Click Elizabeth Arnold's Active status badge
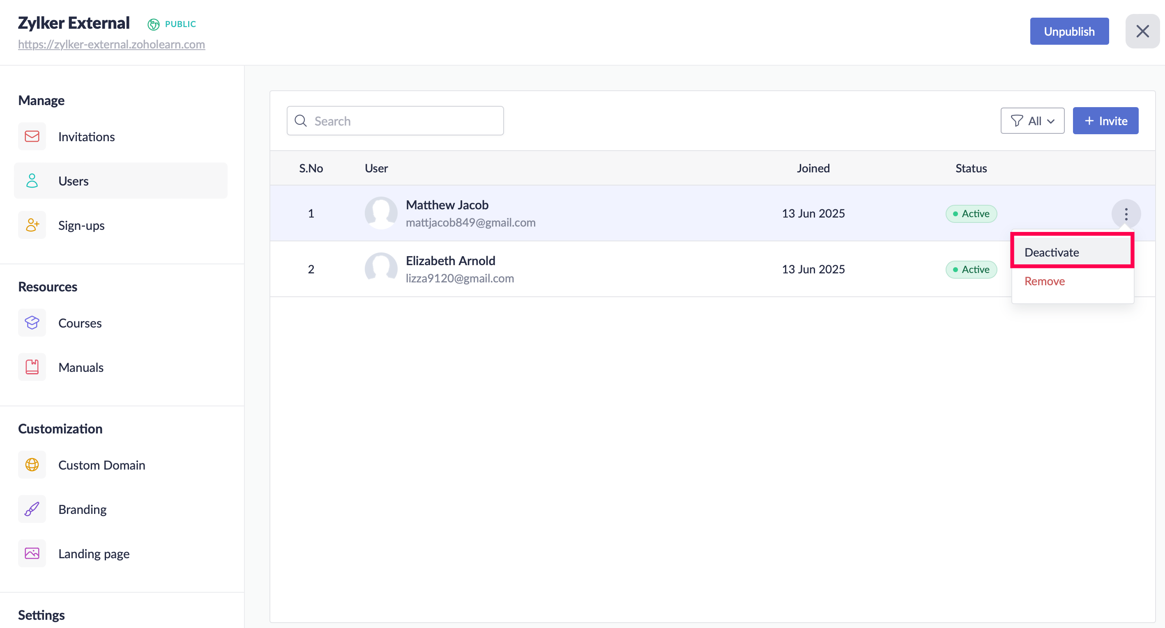This screenshot has height=628, width=1165. pyautogui.click(x=971, y=269)
